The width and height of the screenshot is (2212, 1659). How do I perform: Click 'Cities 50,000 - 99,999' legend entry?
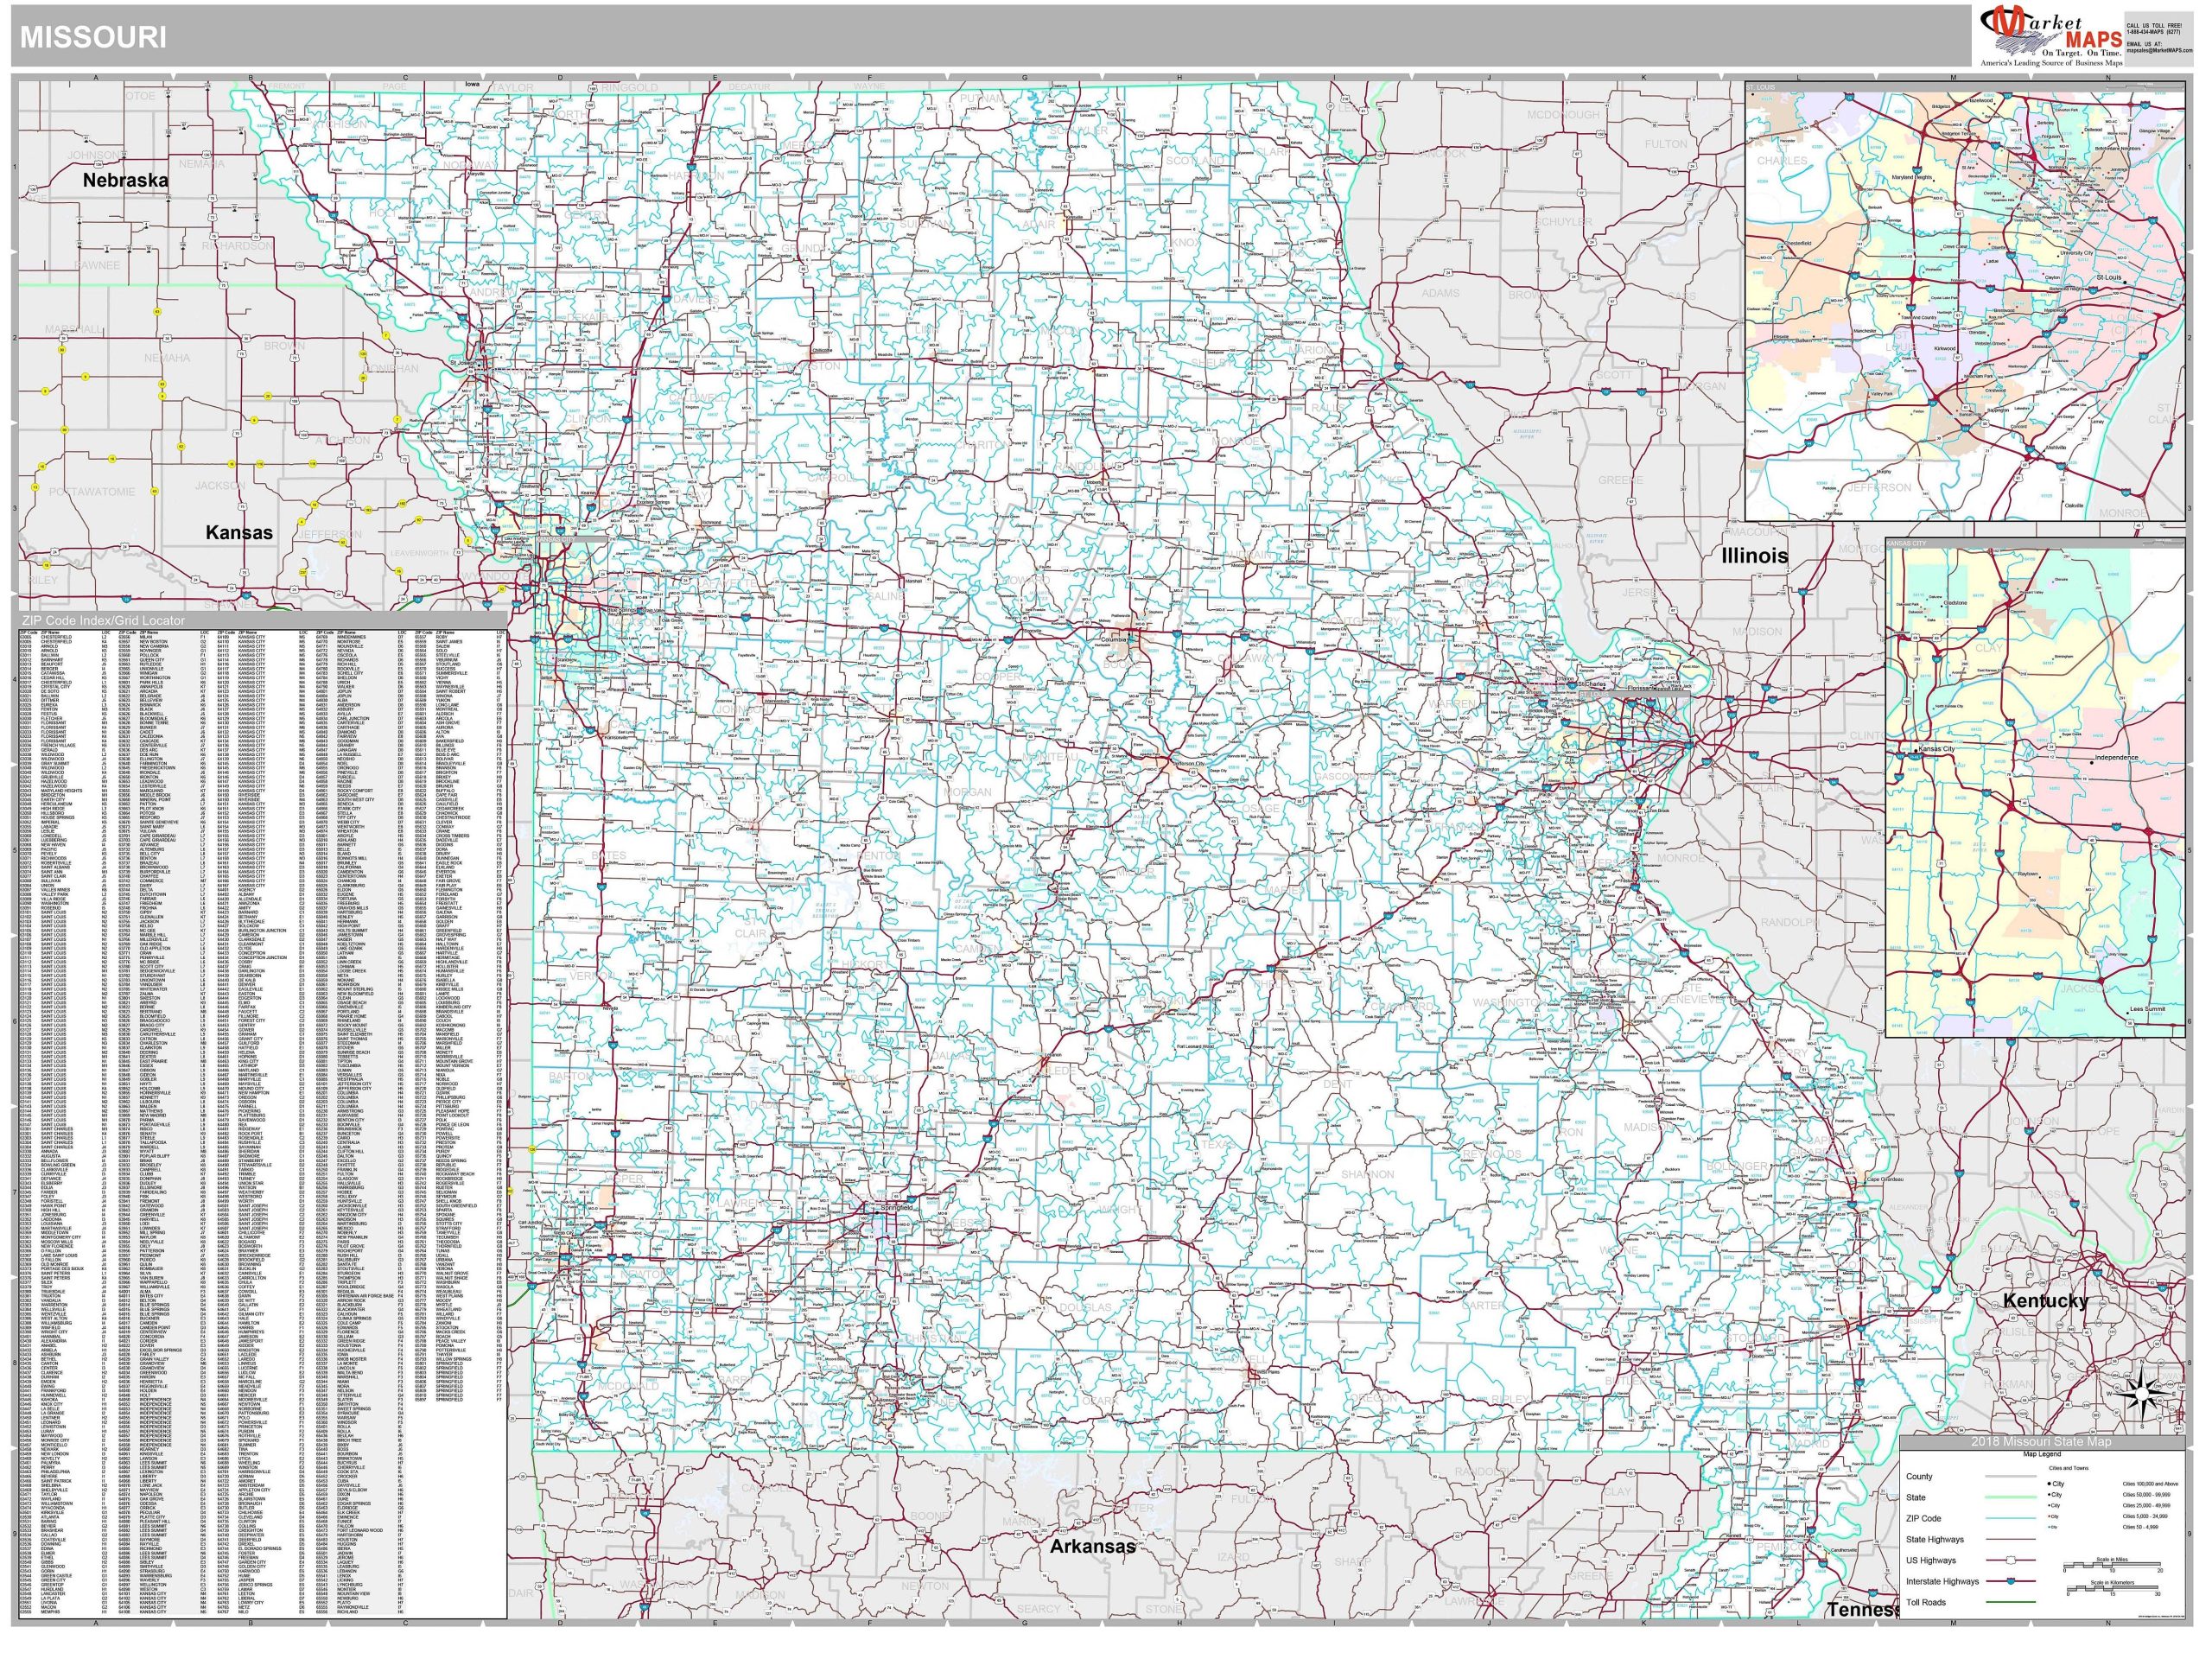(x=2147, y=1495)
